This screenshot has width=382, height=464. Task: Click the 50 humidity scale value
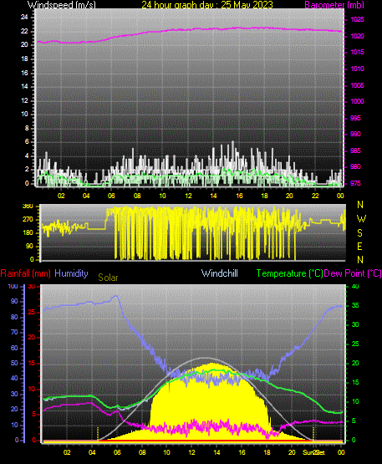point(14,363)
